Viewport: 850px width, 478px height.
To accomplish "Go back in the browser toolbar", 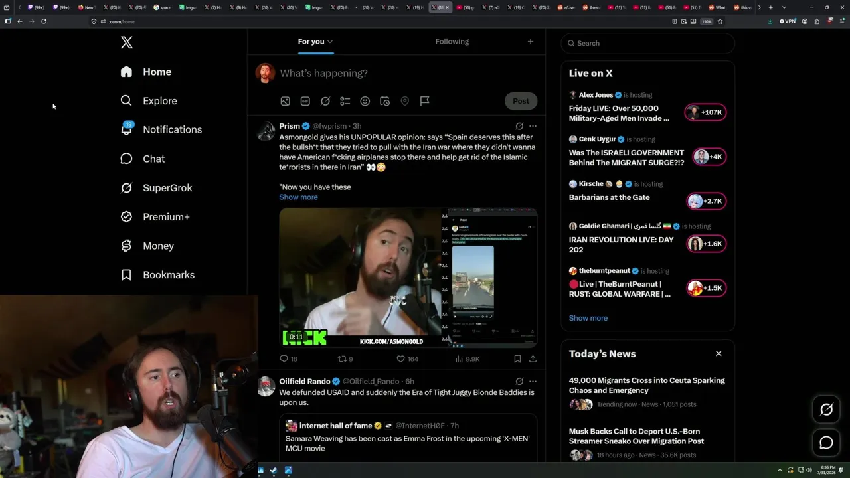I will coord(20,21).
